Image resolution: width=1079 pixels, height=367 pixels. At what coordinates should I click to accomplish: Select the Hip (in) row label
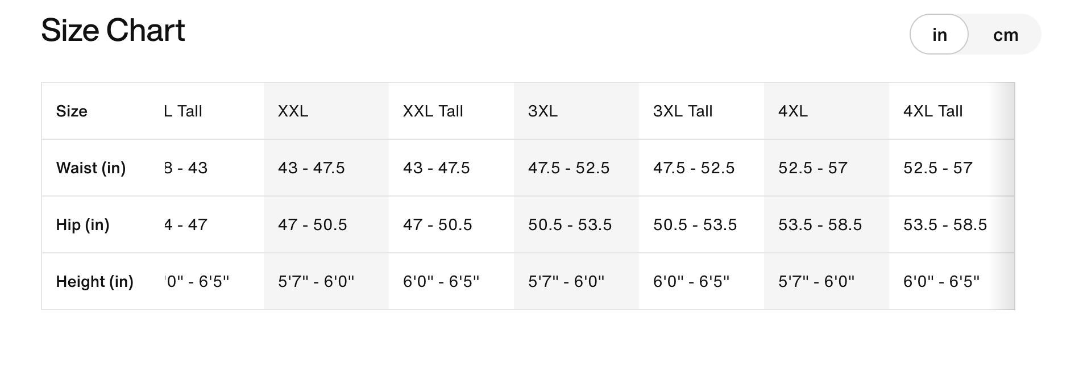point(82,225)
